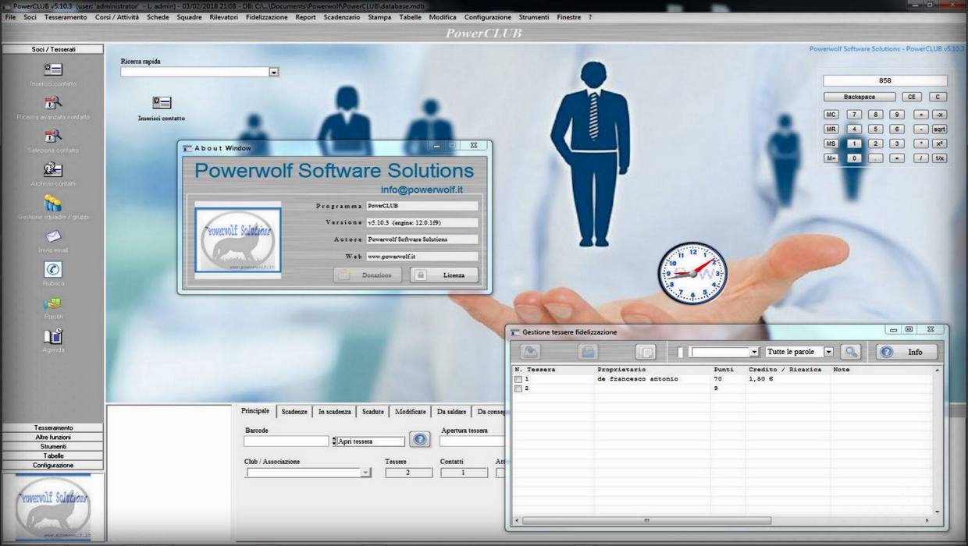968x546 pixels.
Task: Check the checkbox for tessera 2
Action: tap(518, 388)
